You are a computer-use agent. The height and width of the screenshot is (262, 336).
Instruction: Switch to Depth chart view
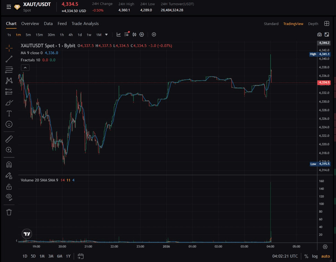coord(313,24)
